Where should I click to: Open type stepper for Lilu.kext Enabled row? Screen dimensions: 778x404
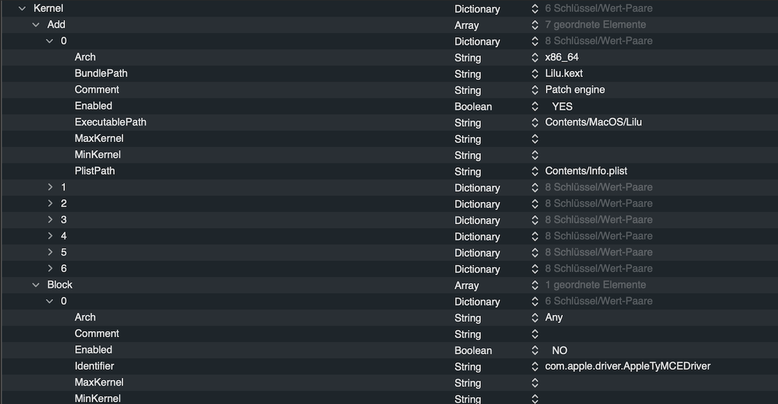[534, 107]
